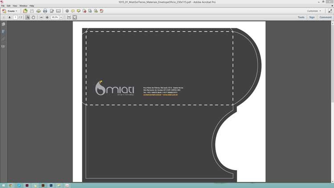The height and width of the screenshot is (188, 334).
Task: Open the View menu
Action: tap(15, 6)
